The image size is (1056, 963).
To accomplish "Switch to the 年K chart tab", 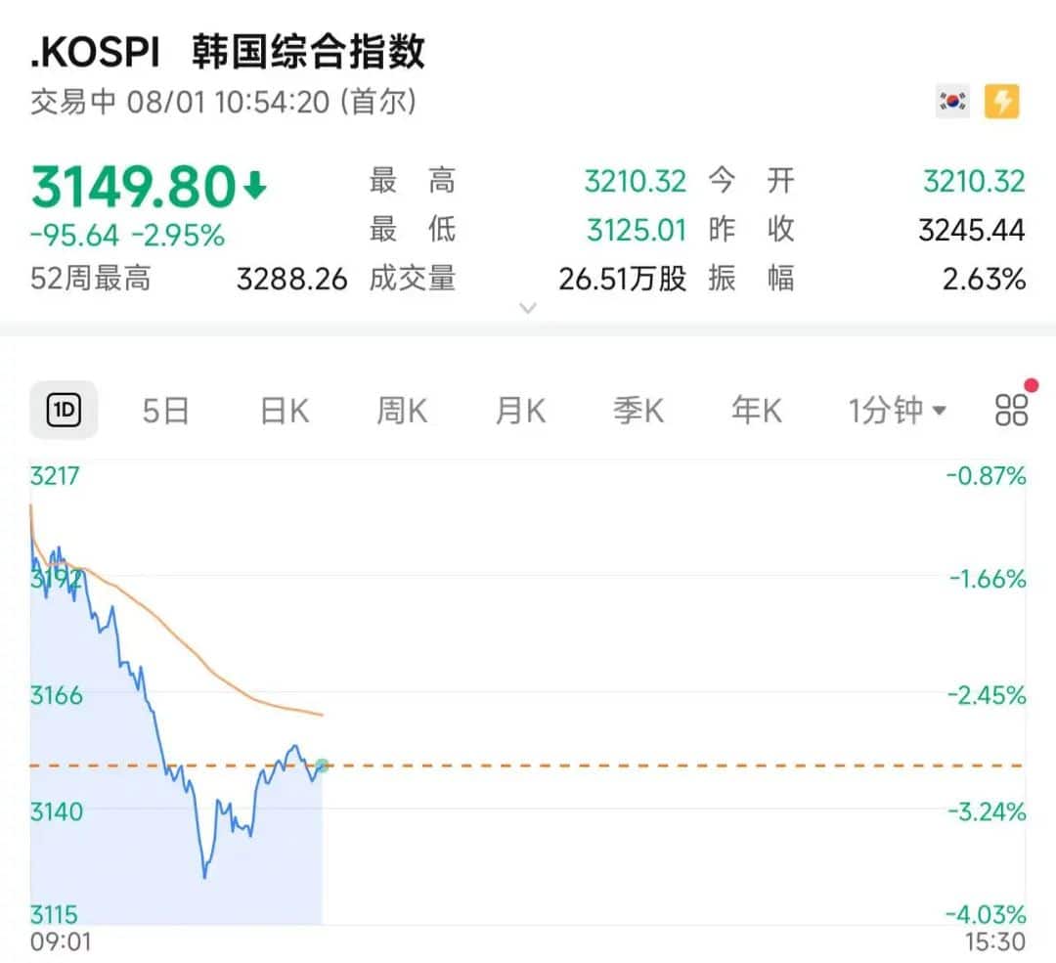I will pyautogui.click(x=757, y=411).
